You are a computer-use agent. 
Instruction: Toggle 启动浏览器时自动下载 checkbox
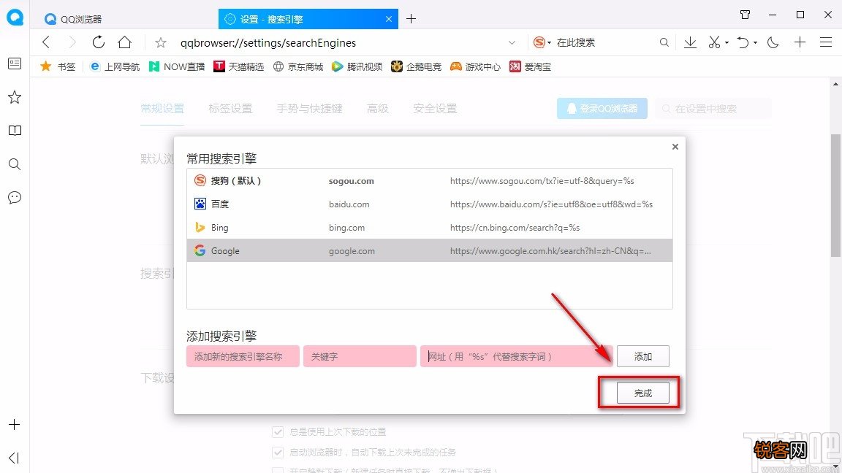[x=278, y=452]
